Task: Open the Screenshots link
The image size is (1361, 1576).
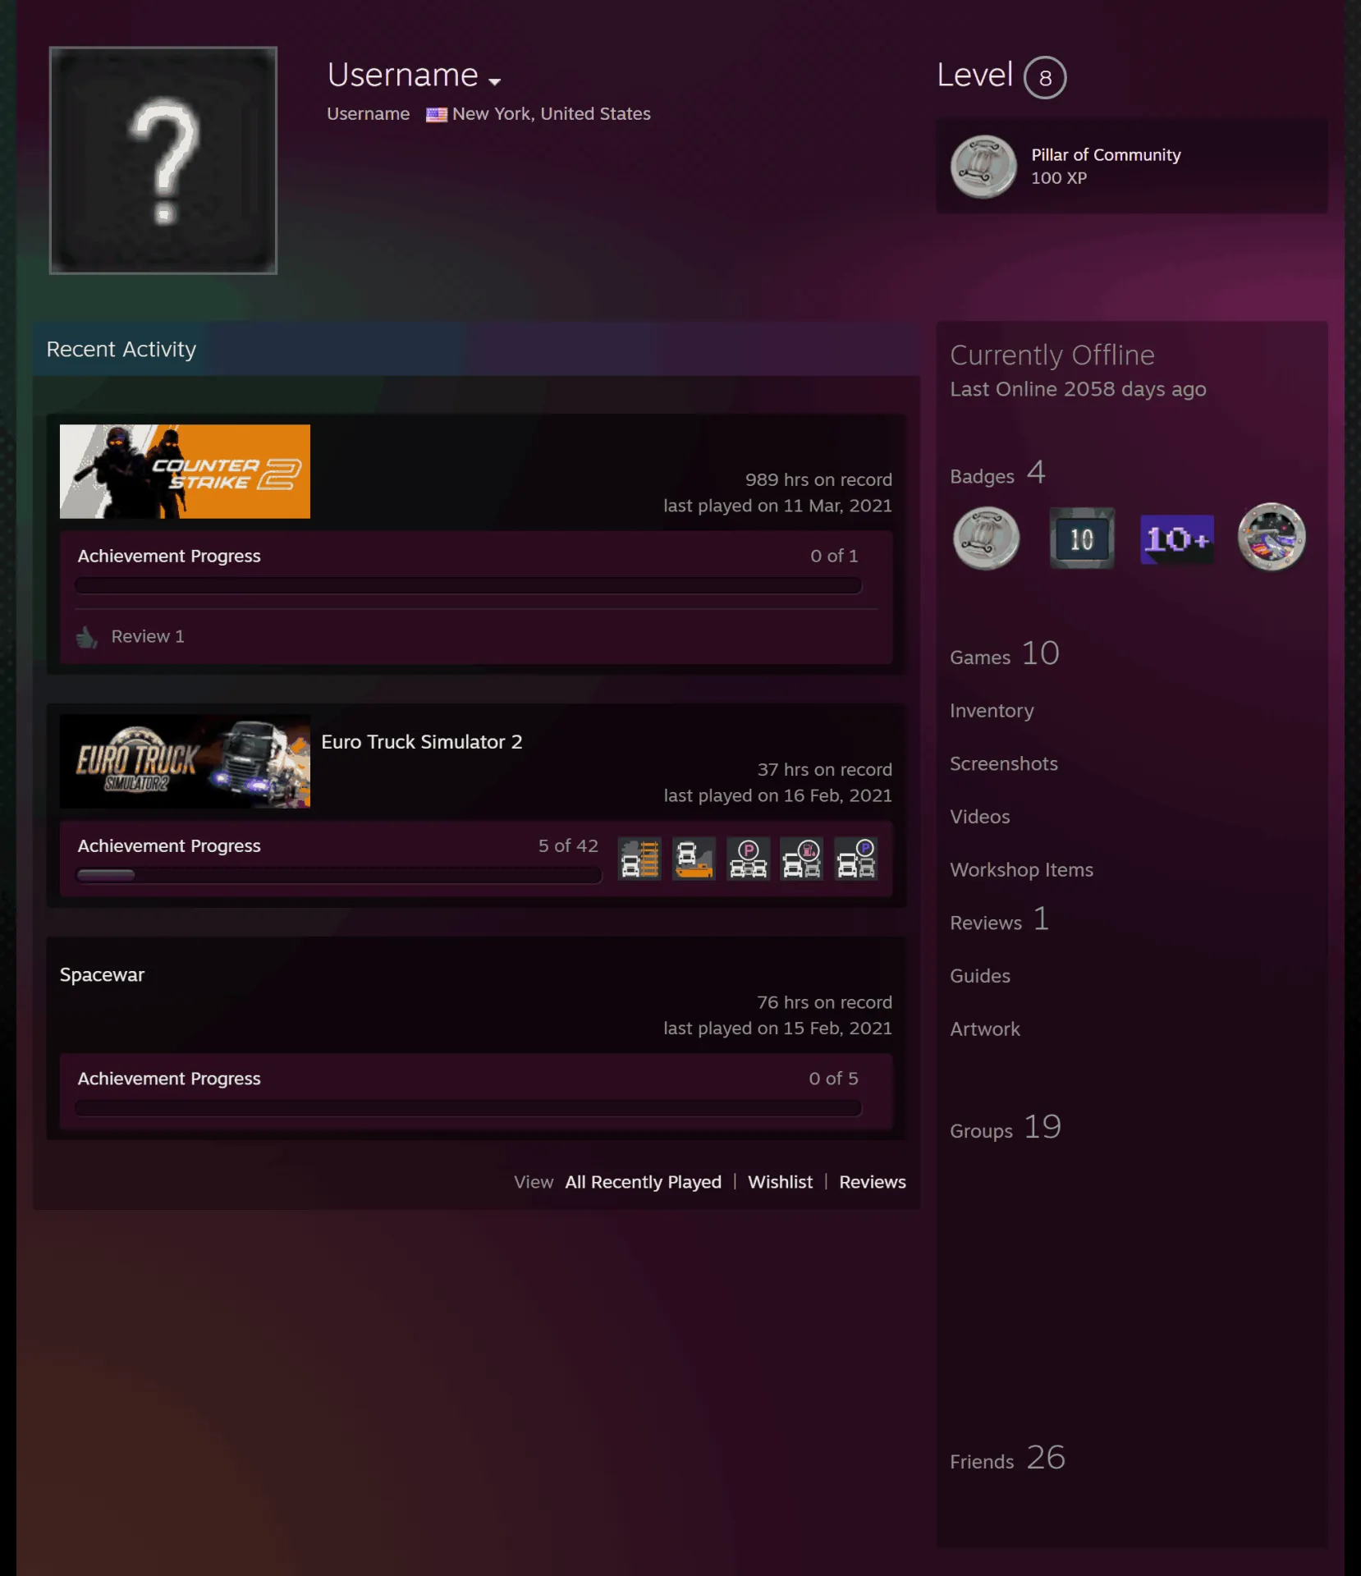Action: click(1004, 764)
